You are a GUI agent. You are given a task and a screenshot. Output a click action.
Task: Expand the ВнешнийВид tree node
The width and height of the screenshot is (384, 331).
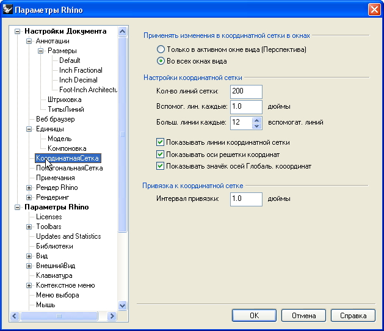(x=29, y=266)
